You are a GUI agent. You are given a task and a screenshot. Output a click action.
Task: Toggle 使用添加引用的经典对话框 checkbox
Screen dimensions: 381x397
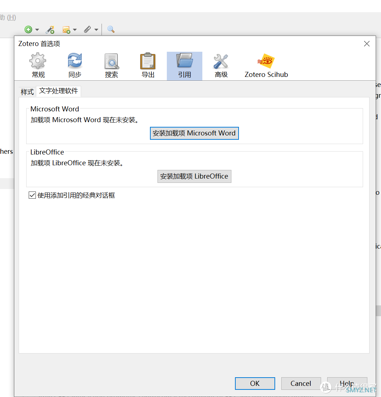pos(32,195)
